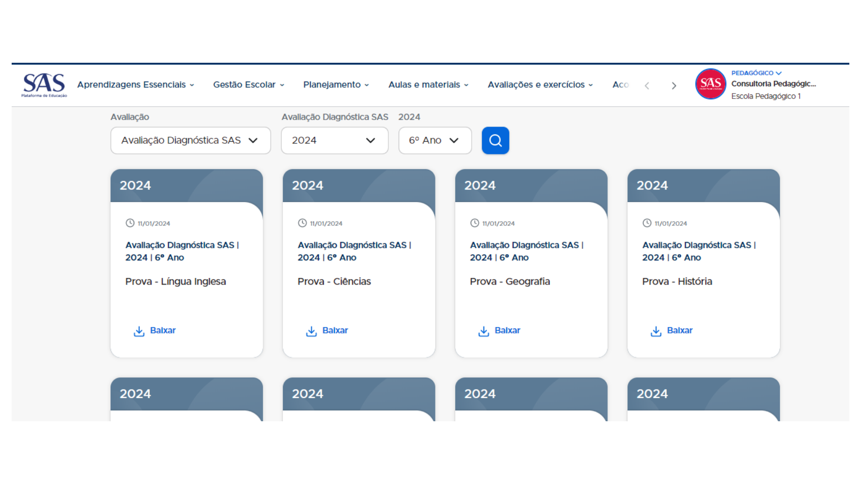Click 11/01/2024 date on História card
This screenshot has width=861, height=484.
(670, 224)
